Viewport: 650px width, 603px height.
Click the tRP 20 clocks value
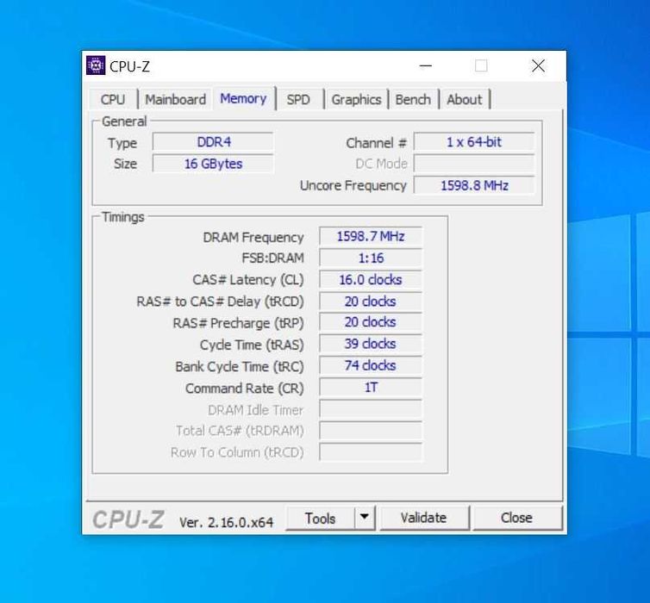pos(371,322)
